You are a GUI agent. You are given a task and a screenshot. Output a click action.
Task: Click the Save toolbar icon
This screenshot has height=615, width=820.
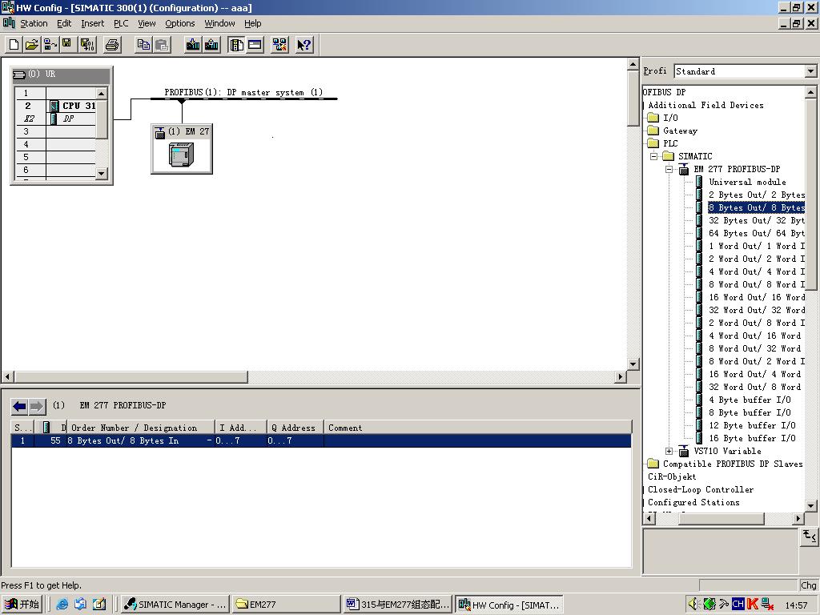click(x=67, y=45)
